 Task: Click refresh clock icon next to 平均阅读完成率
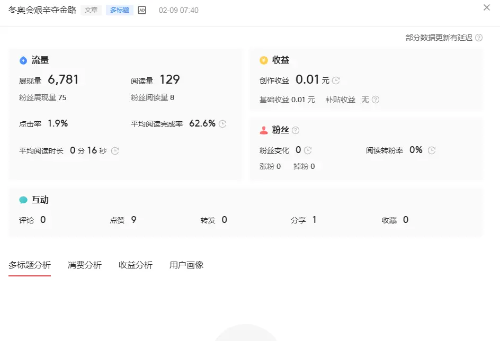click(222, 124)
